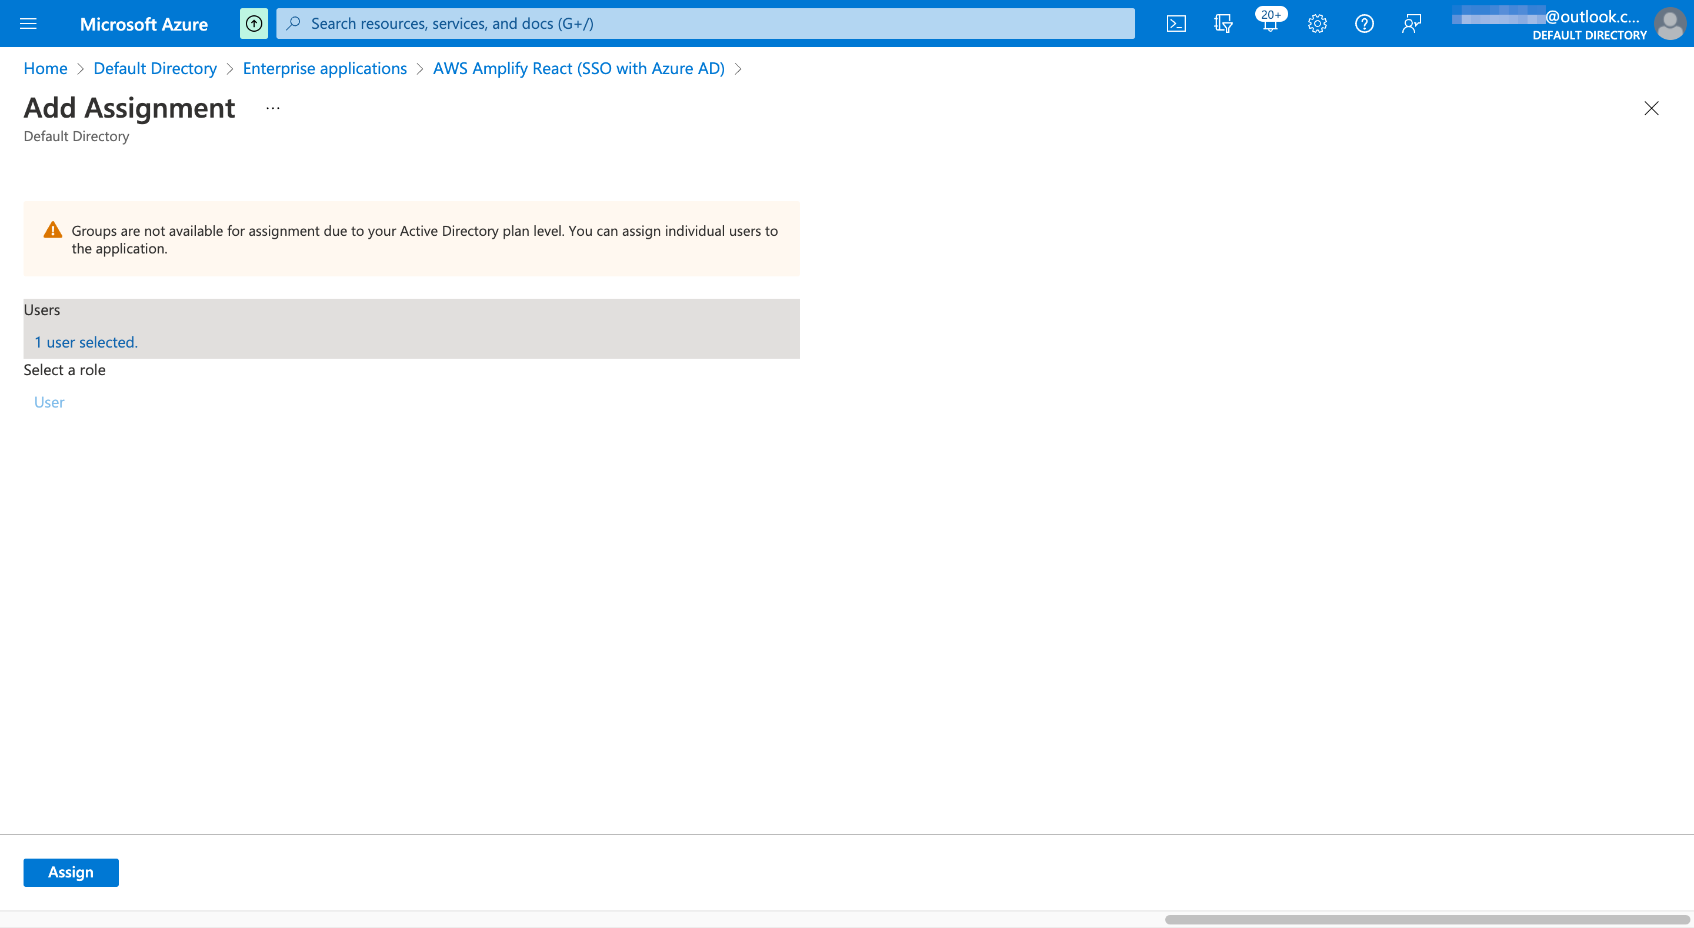
Task: Expand the breadcrumb chevron after AWS Amplify React
Action: tap(738, 68)
